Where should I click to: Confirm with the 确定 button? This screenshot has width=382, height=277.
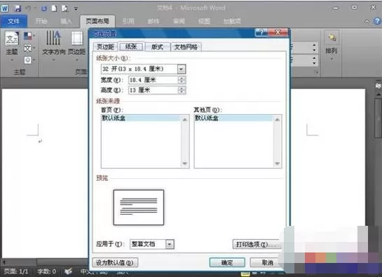click(227, 262)
